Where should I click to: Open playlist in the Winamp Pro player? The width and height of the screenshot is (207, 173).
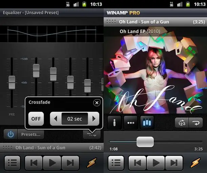point(116,163)
